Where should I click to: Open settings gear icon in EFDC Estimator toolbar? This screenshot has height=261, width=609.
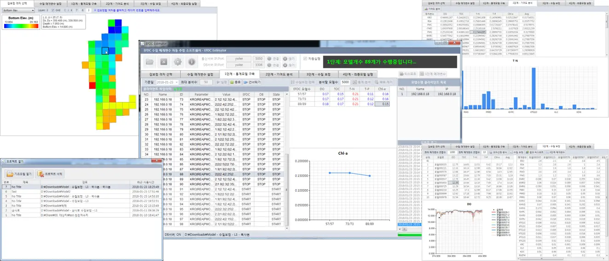pyautogui.click(x=177, y=62)
